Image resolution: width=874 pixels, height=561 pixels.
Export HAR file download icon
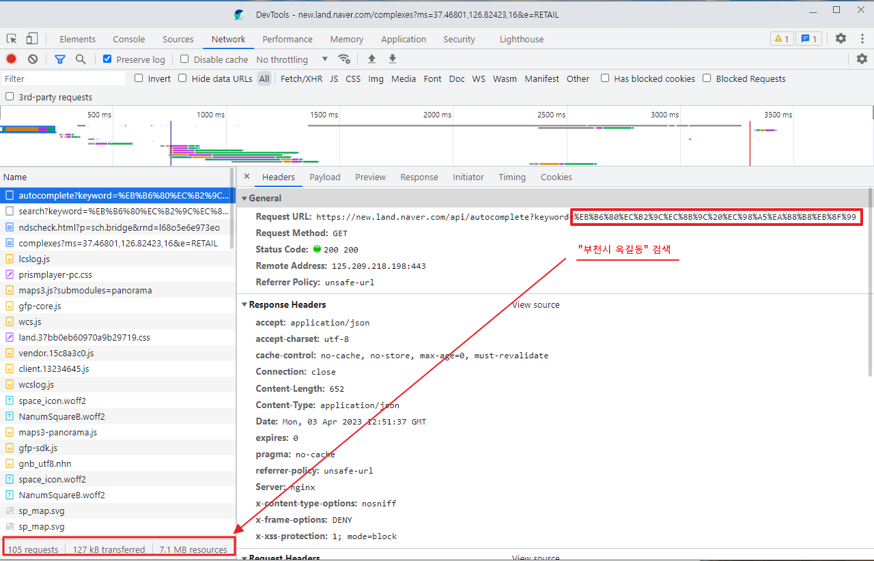pyautogui.click(x=393, y=59)
